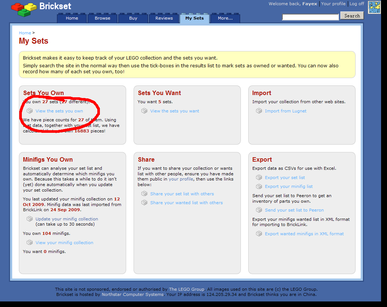The image size is (387, 307).
Task: Click brick icon beside Export your minifig list
Action: click(259, 186)
